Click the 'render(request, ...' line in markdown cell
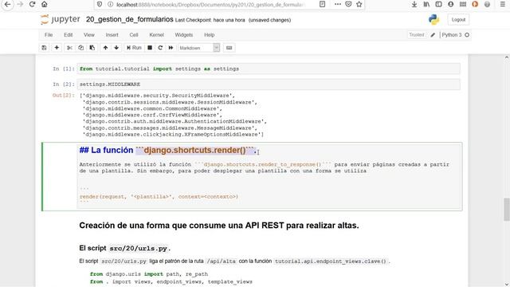Viewport: 510px width, 287px height. click(x=159, y=197)
